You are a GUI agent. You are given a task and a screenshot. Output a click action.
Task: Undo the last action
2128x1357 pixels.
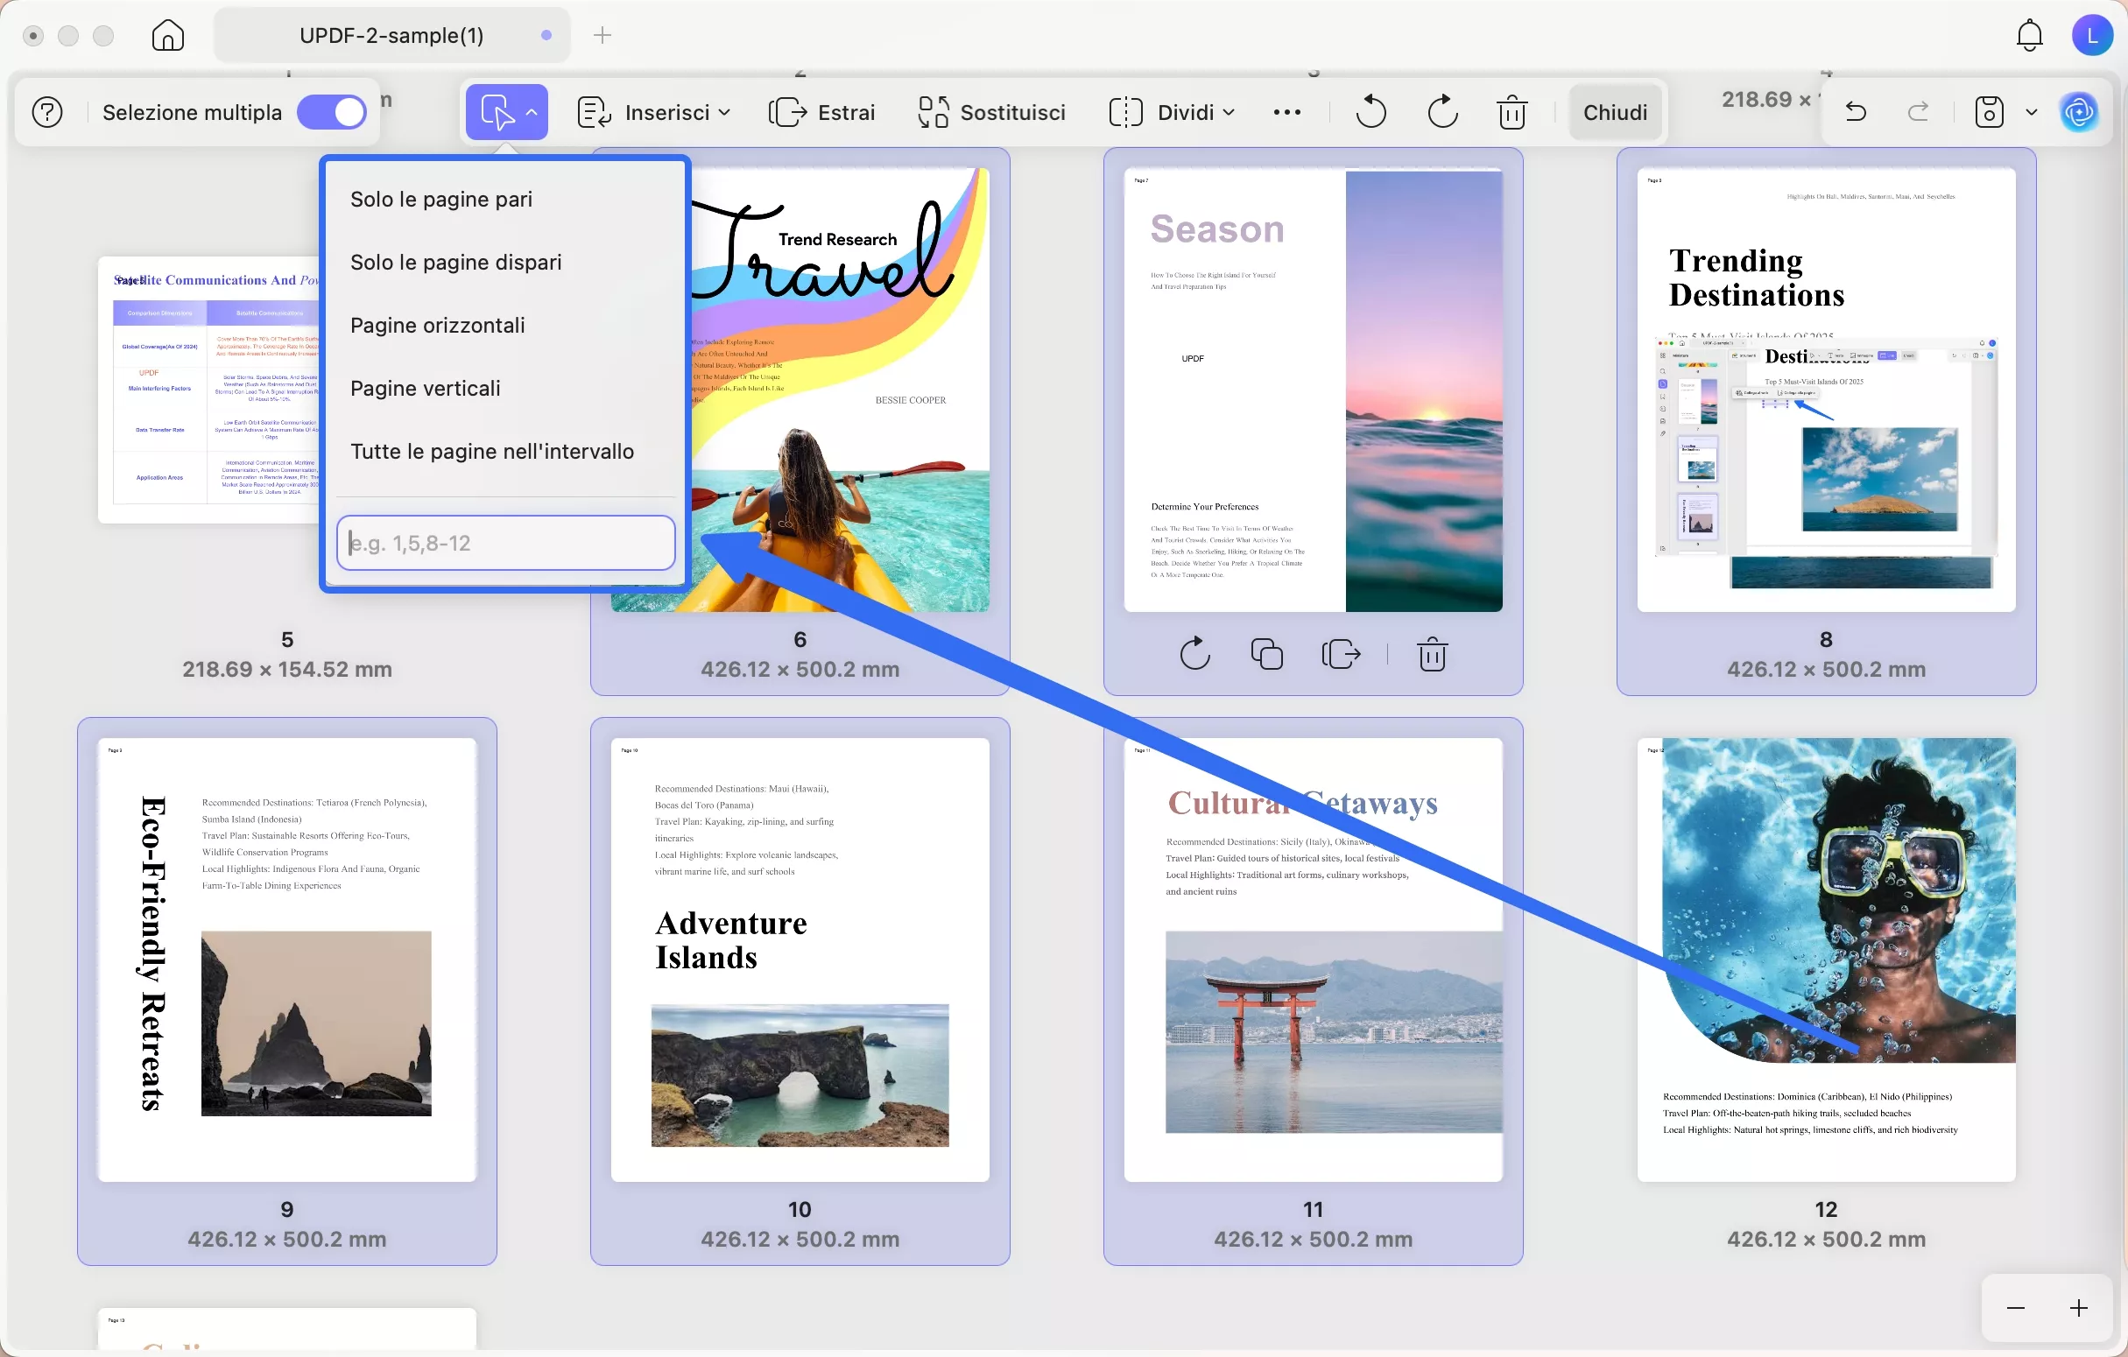point(1856,112)
